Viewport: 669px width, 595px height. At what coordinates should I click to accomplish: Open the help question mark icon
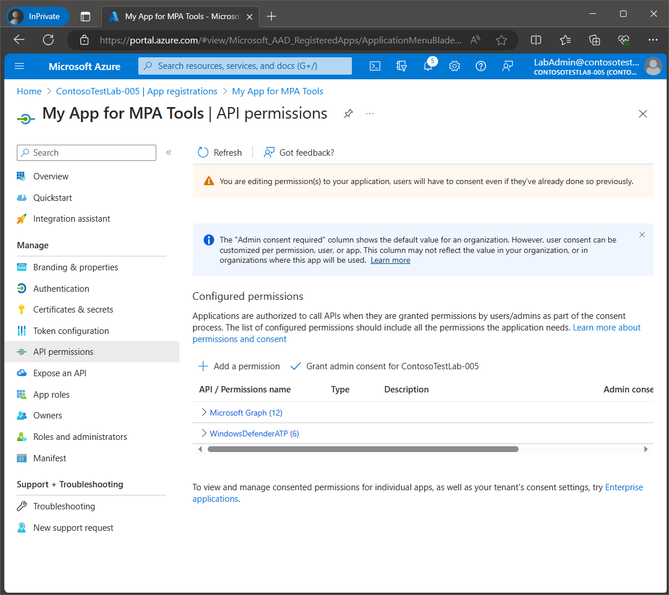click(481, 66)
